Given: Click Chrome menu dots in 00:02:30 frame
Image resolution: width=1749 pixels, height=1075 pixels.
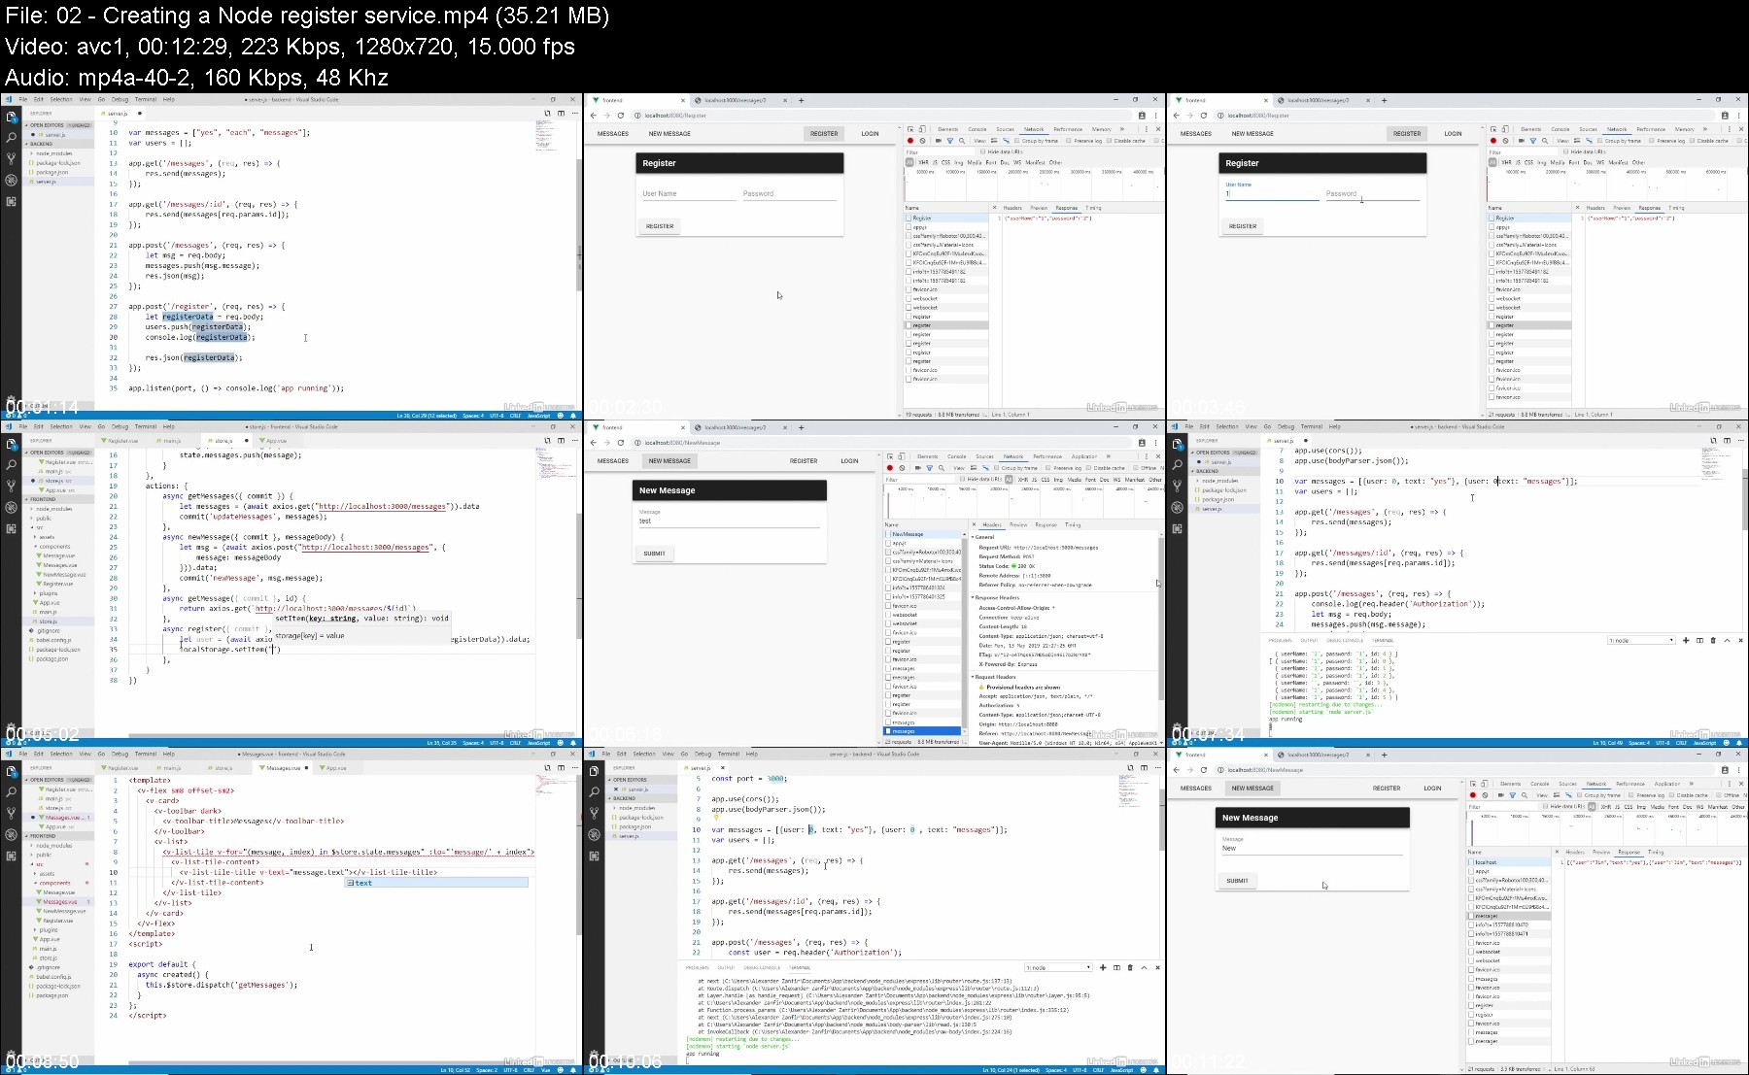Looking at the screenshot, I should (1155, 116).
